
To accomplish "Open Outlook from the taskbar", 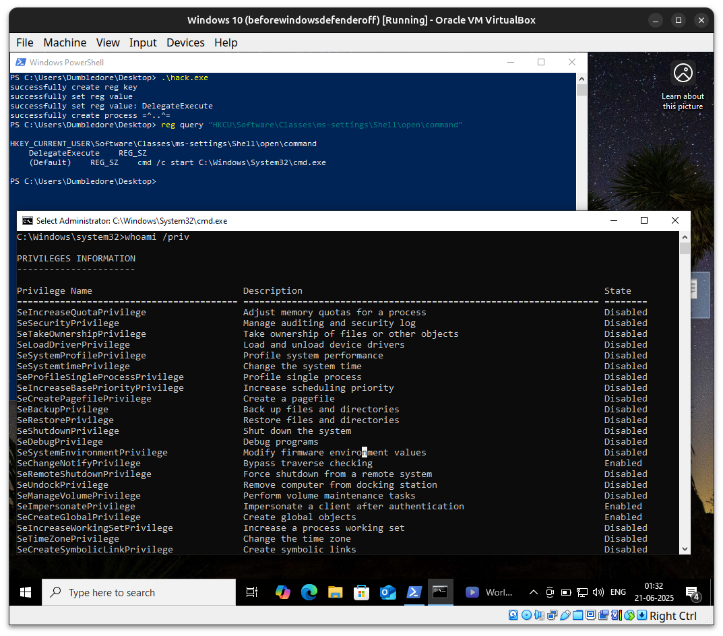I will click(388, 592).
